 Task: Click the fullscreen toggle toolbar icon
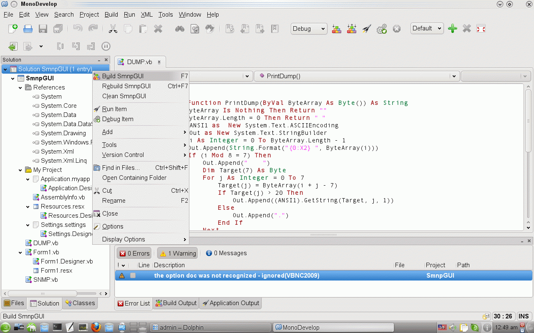481,29
